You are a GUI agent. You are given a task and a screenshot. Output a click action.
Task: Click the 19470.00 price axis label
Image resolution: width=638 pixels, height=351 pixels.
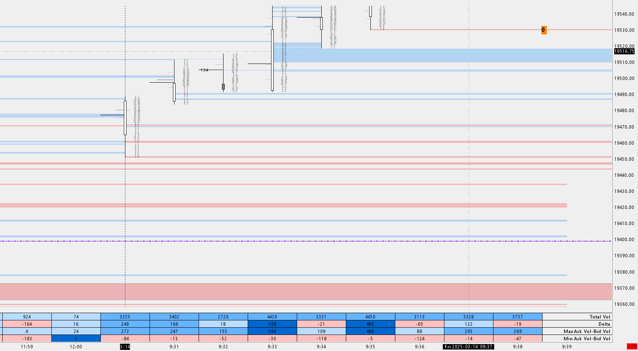(x=624, y=127)
